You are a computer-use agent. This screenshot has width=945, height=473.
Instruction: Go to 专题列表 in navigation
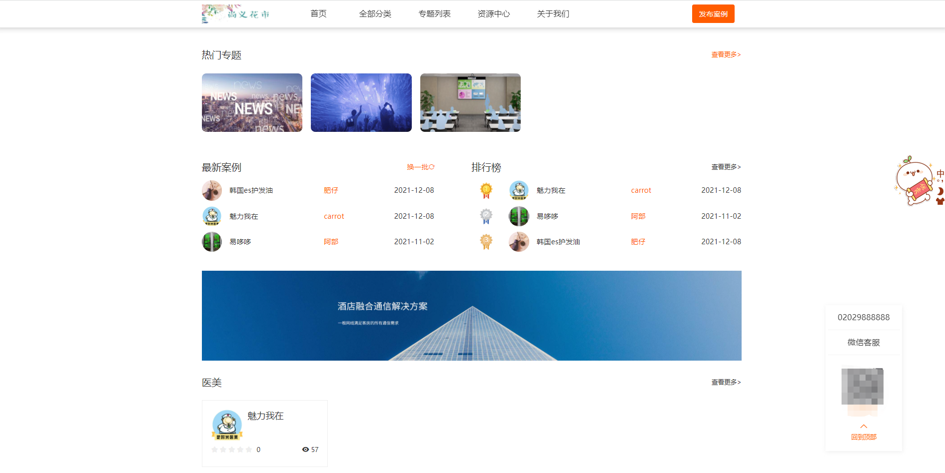tap(434, 14)
